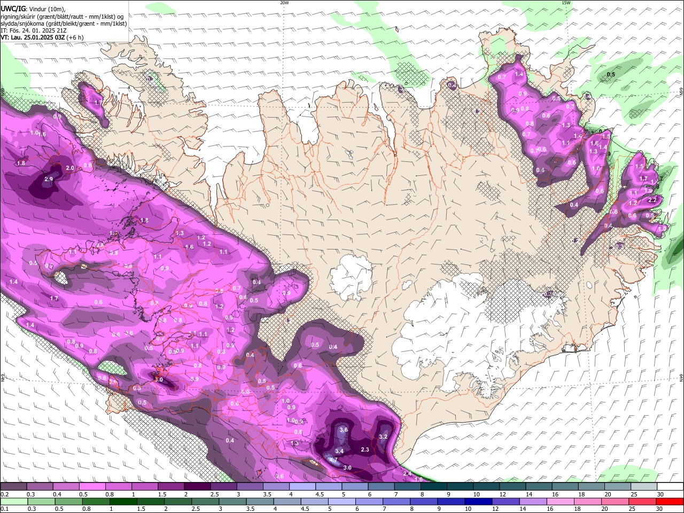Click the '4.7' precipitation value on the map

[x=333, y=460]
